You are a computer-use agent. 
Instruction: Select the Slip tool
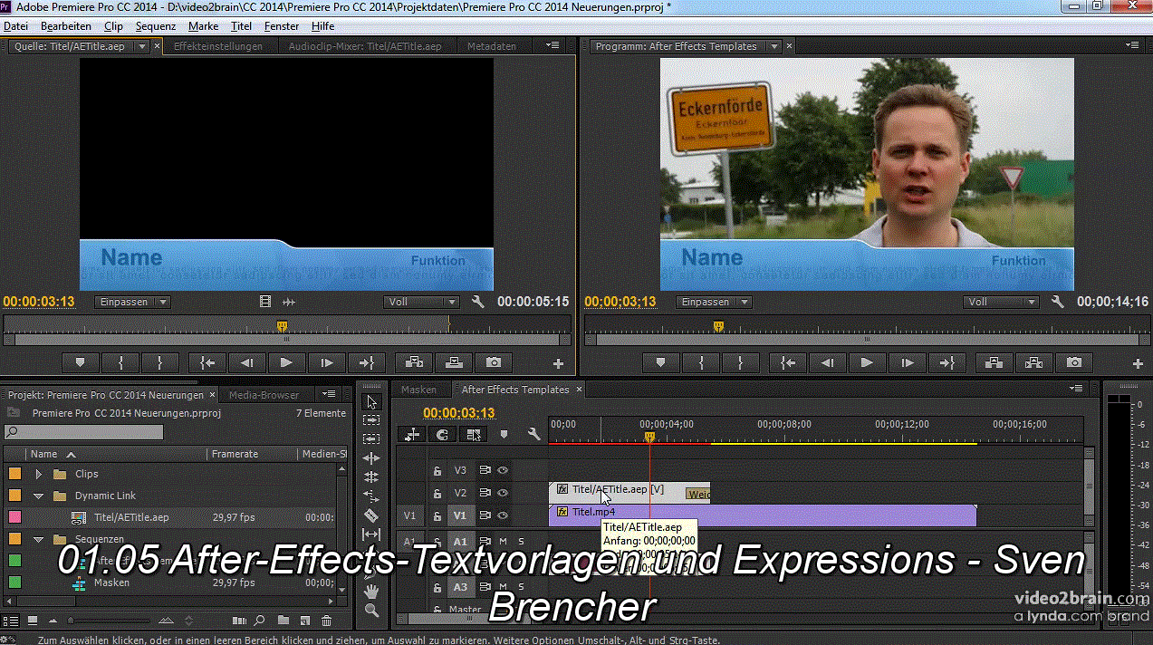(x=371, y=534)
